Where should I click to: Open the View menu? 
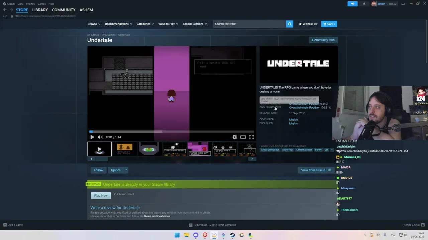[x=20, y=4]
